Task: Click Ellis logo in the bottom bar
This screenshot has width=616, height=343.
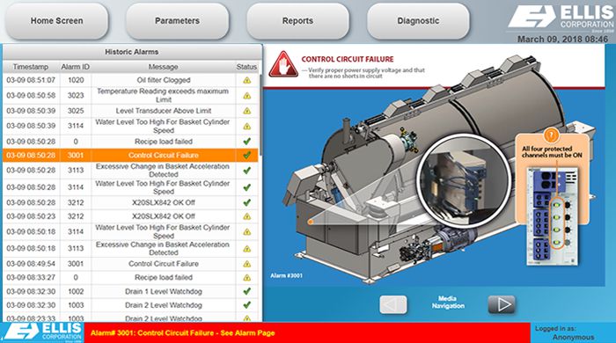Action: pyautogui.click(x=42, y=332)
